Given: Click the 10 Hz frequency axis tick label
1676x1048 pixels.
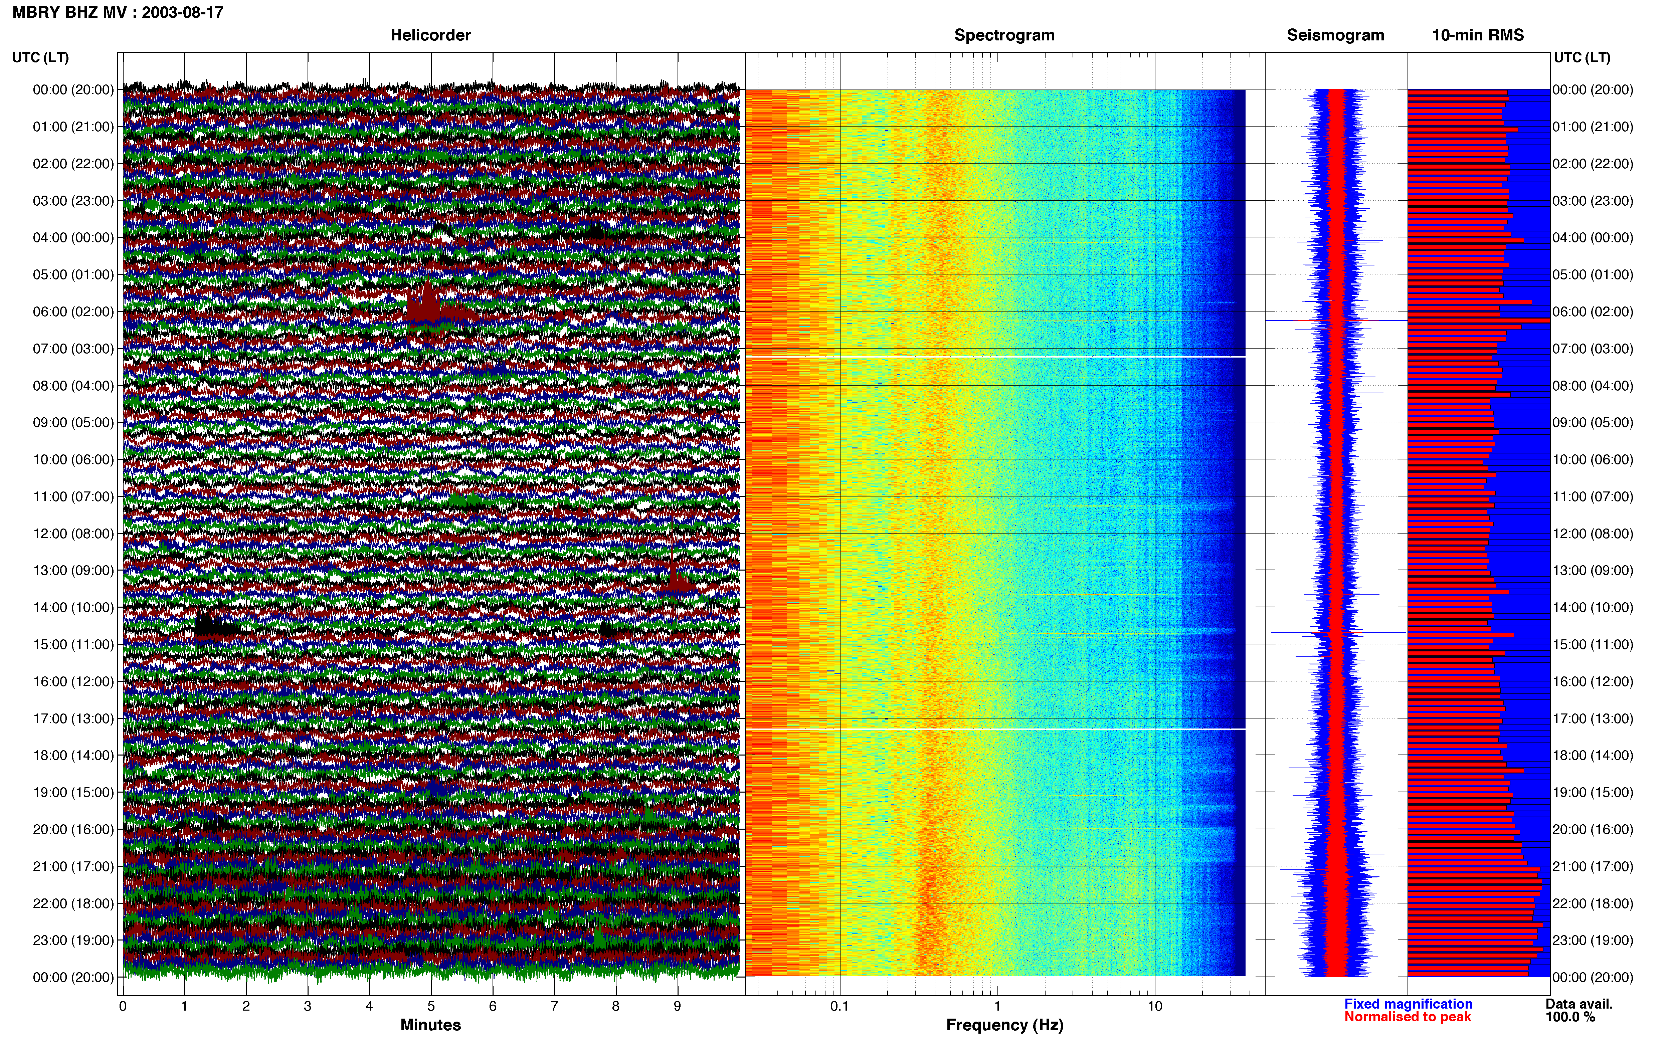Looking at the screenshot, I should tap(1155, 1006).
